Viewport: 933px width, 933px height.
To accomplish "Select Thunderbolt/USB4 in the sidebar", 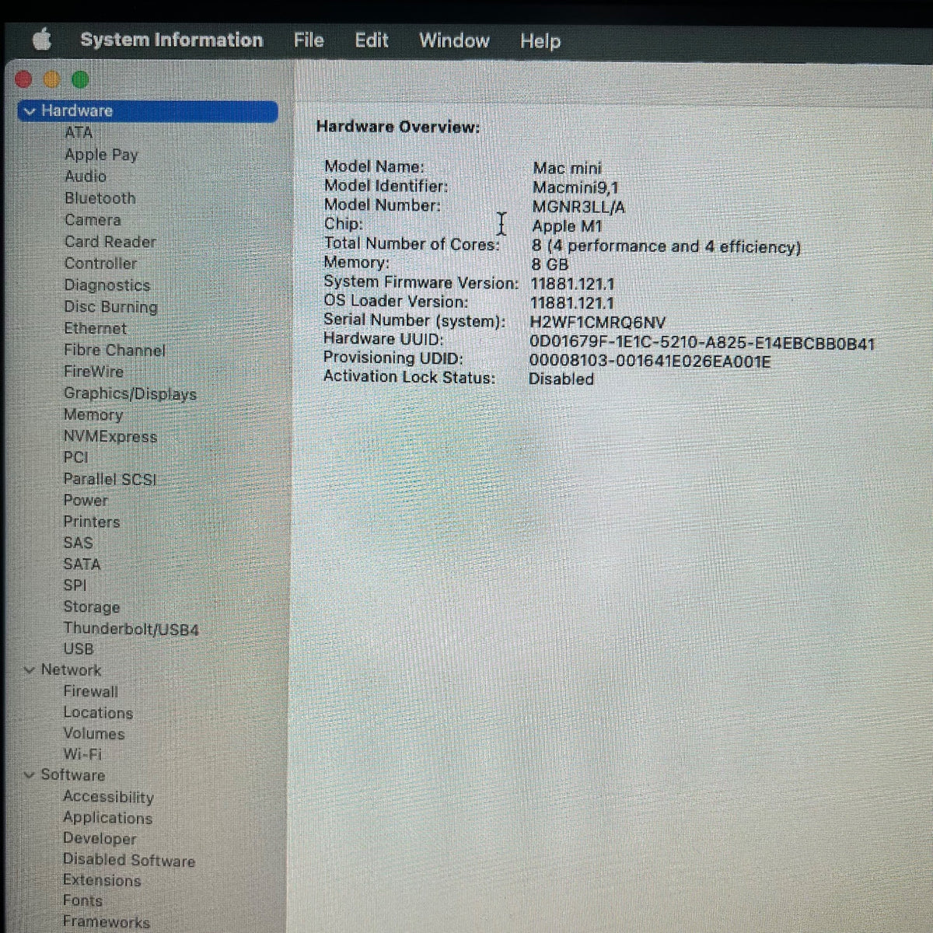I will pos(131,628).
